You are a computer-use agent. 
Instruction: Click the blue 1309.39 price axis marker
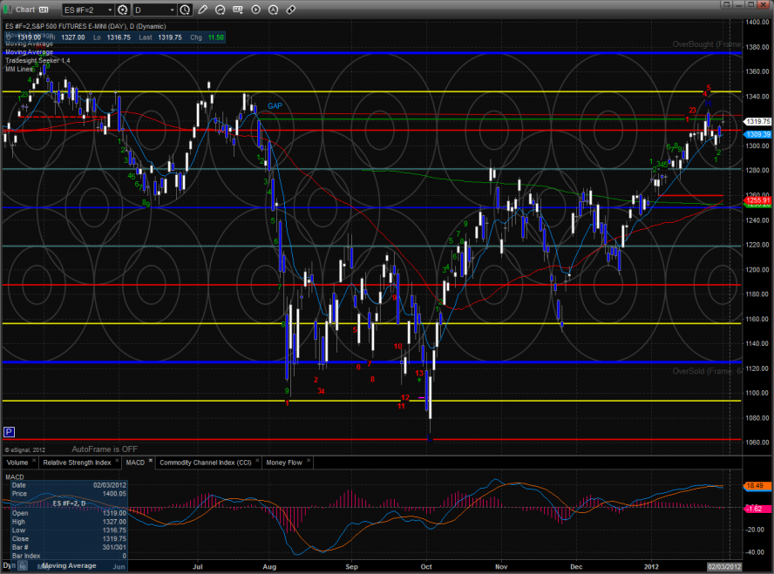tap(757, 134)
